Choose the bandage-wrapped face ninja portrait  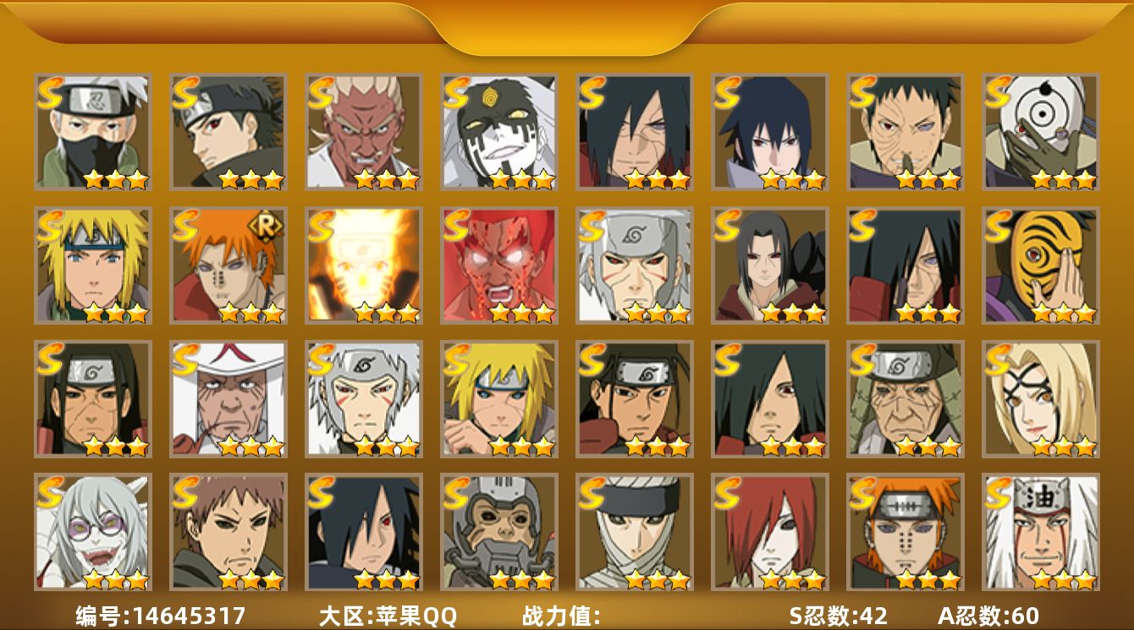[x=634, y=532]
